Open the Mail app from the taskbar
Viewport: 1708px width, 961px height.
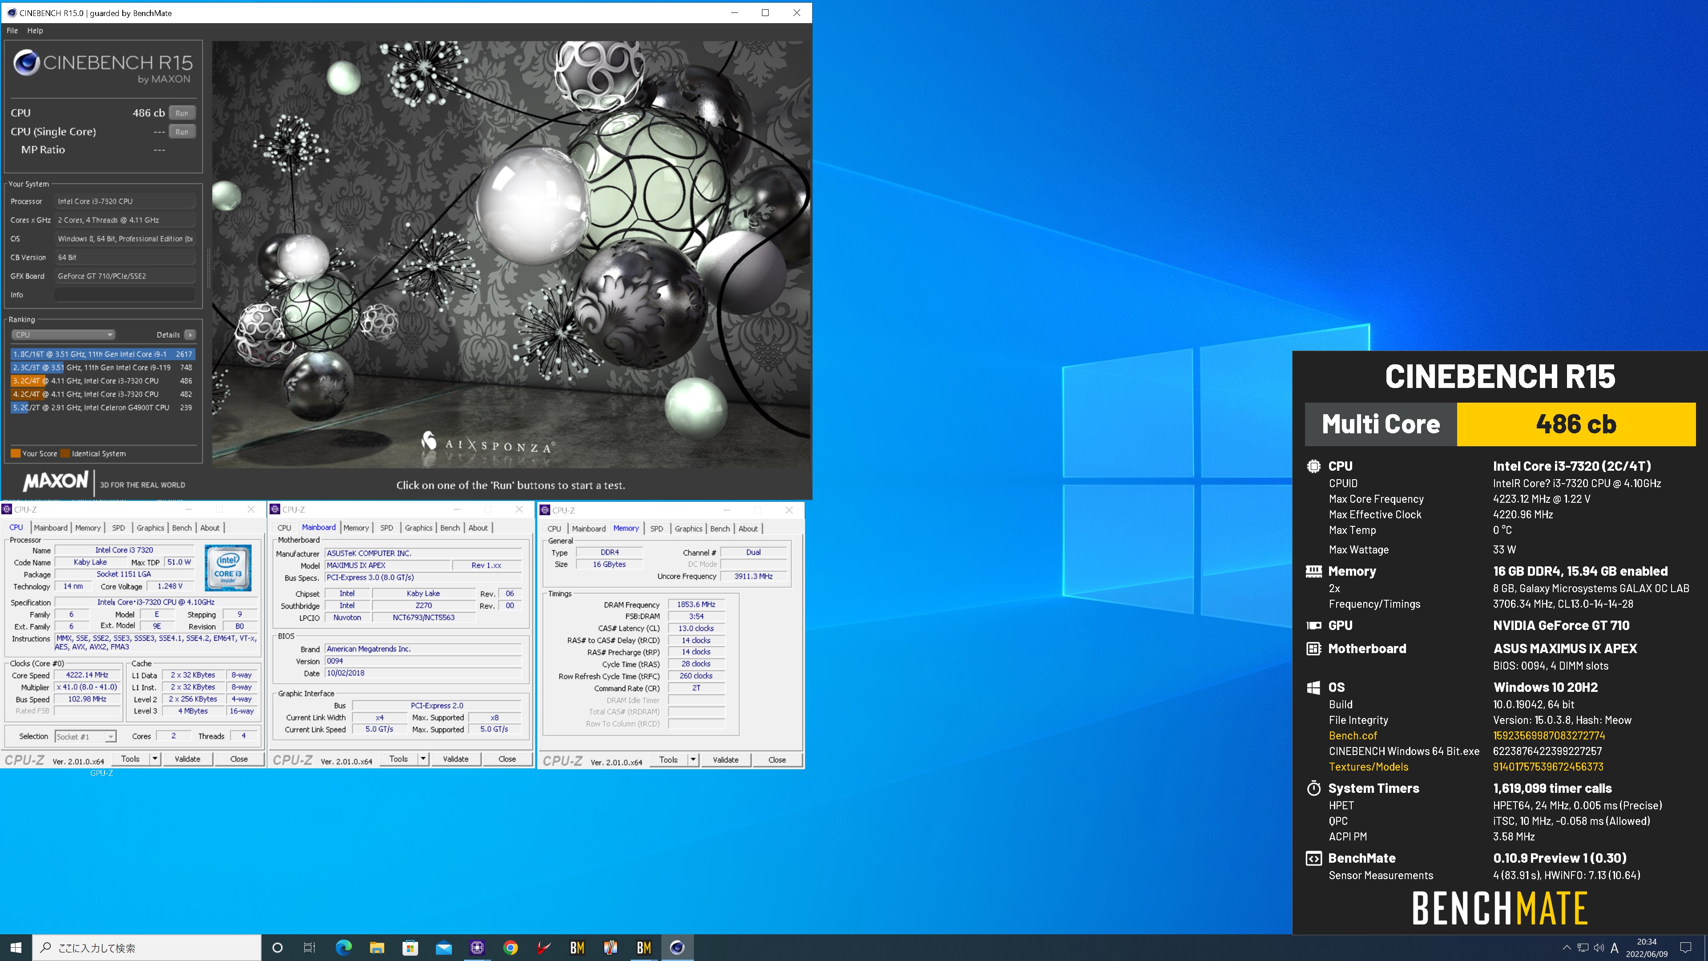pyautogui.click(x=443, y=948)
